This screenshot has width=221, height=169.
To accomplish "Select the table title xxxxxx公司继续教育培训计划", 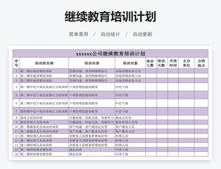I will pyautogui.click(x=110, y=53).
